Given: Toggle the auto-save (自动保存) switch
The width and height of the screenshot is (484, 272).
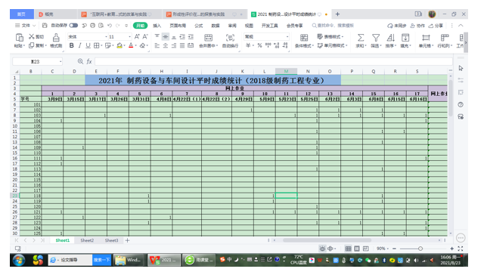Looking at the screenshot, I should pyautogui.click(x=73, y=25).
